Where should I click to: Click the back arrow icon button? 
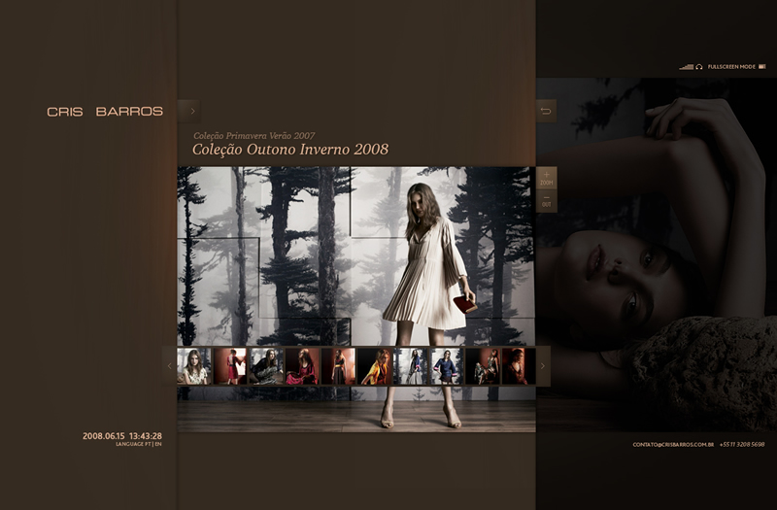pyautogui.click(x=546, y=112)
